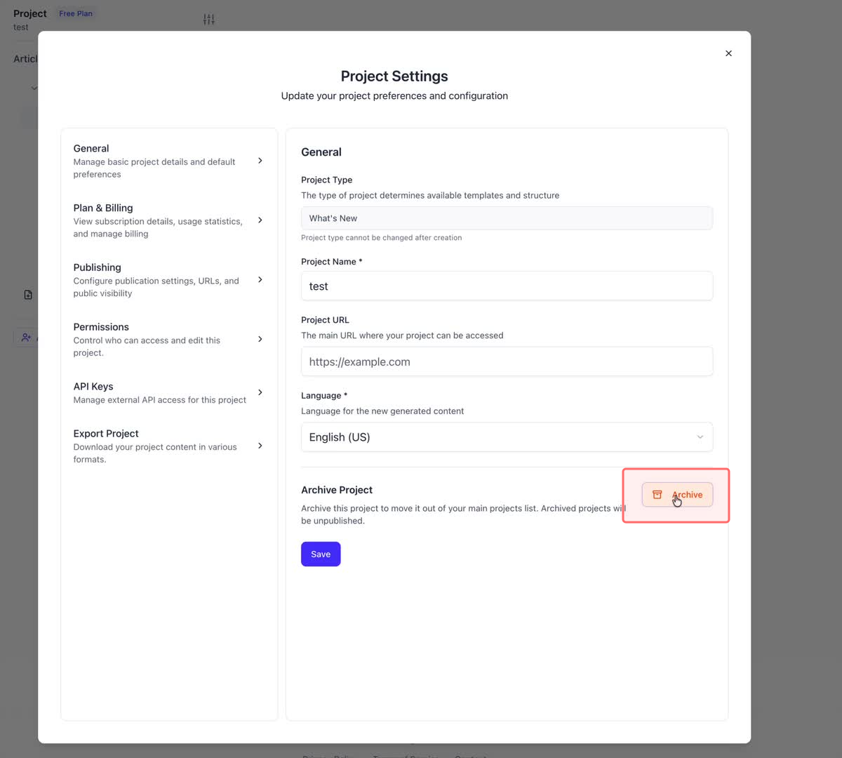Expand the Plan & Billing chevron
The width and height of the screenshot is (842, 758).
260,220
